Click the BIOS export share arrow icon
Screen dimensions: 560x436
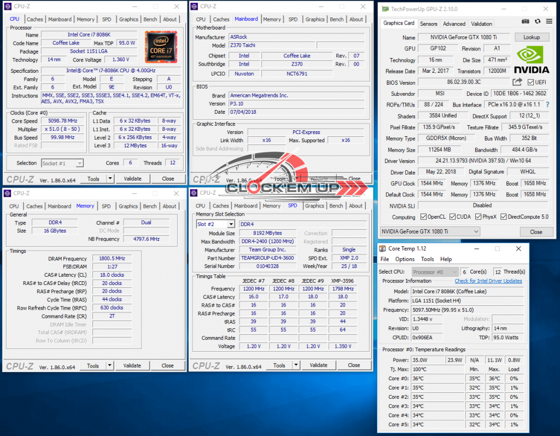click(x=517, y=82)
